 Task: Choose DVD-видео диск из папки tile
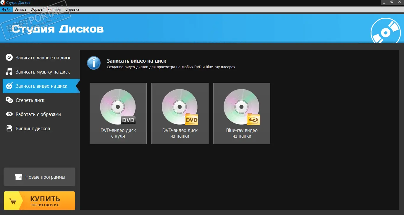[180, 113]
